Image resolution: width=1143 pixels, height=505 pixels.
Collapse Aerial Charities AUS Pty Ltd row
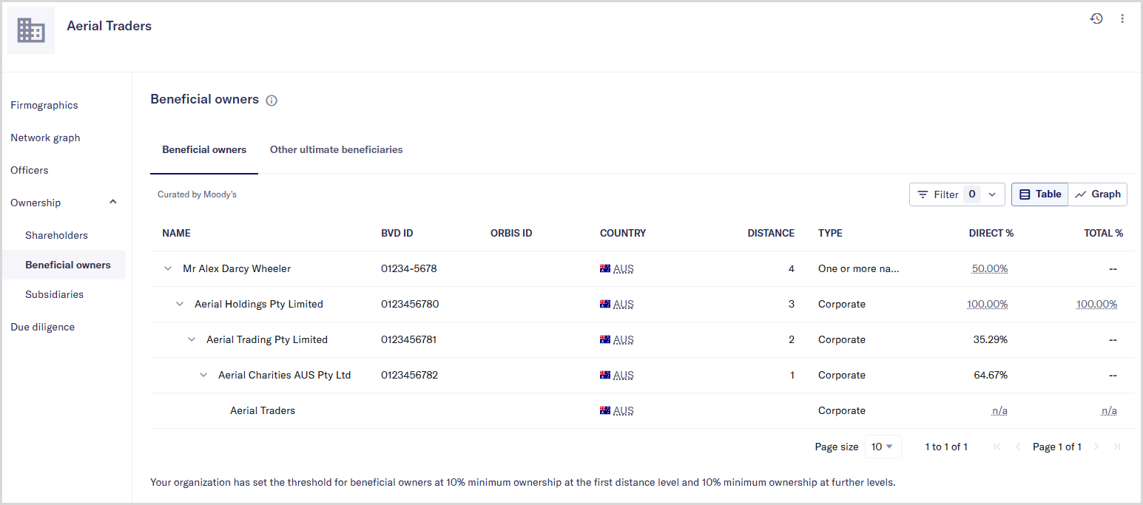(x=203, y=375)
